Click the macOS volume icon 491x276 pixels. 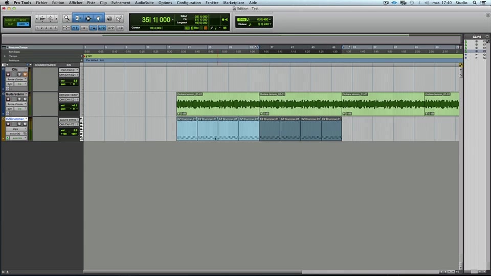click(427, 3)
